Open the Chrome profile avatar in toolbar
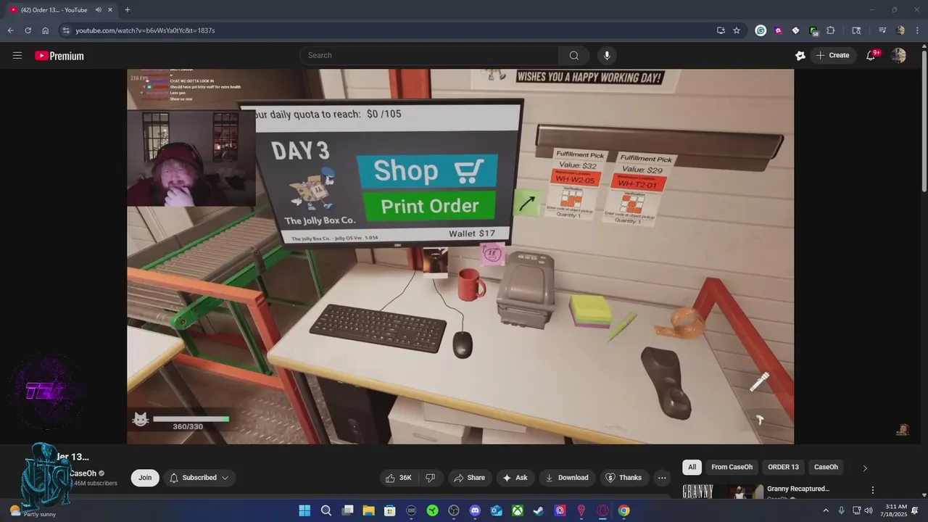 click(x=900, y=30)
